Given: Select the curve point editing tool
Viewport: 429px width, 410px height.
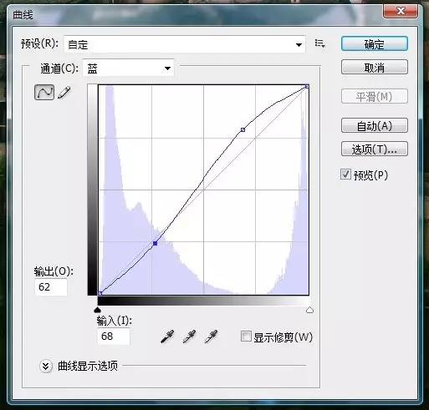Looking at the screenshot, I should (44, 93).
